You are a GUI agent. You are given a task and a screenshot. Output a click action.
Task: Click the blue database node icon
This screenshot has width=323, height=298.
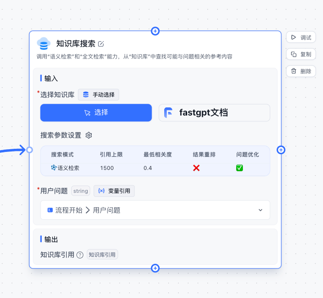coord(44,44)
